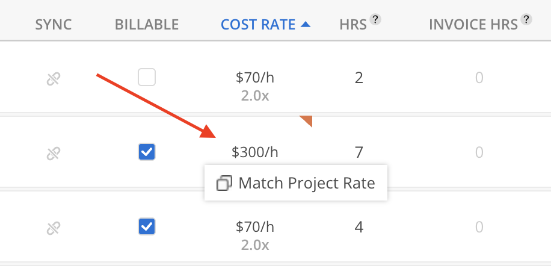Click the sync link icon in third row
This screenshot has width=551, height=271.
tap(54, 228)
